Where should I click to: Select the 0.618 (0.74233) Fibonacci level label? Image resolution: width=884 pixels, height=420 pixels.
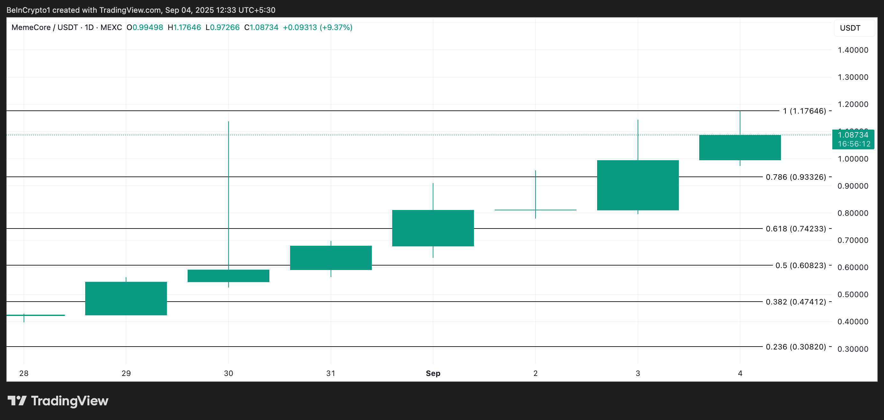tap(796, 229)
